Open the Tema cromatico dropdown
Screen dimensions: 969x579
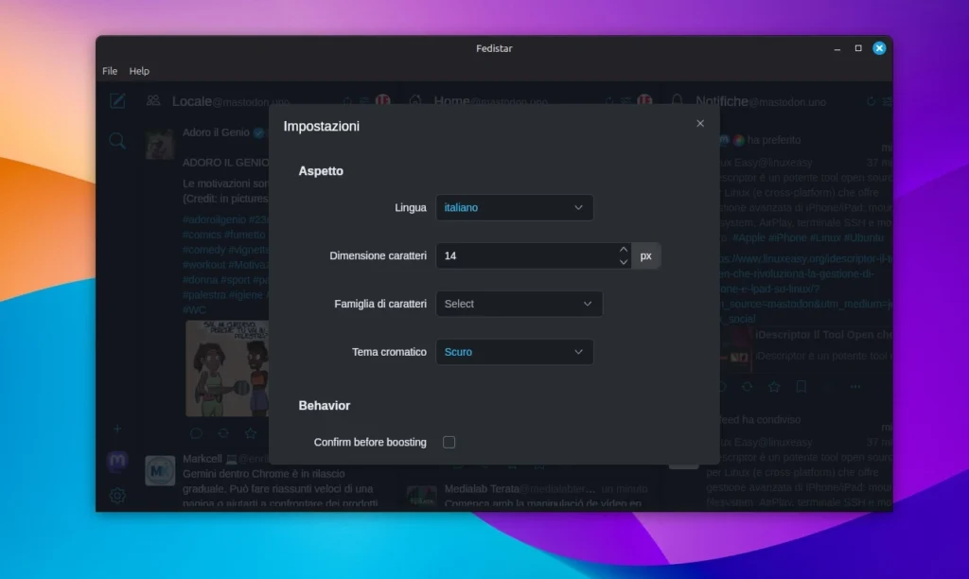(514, 352)
